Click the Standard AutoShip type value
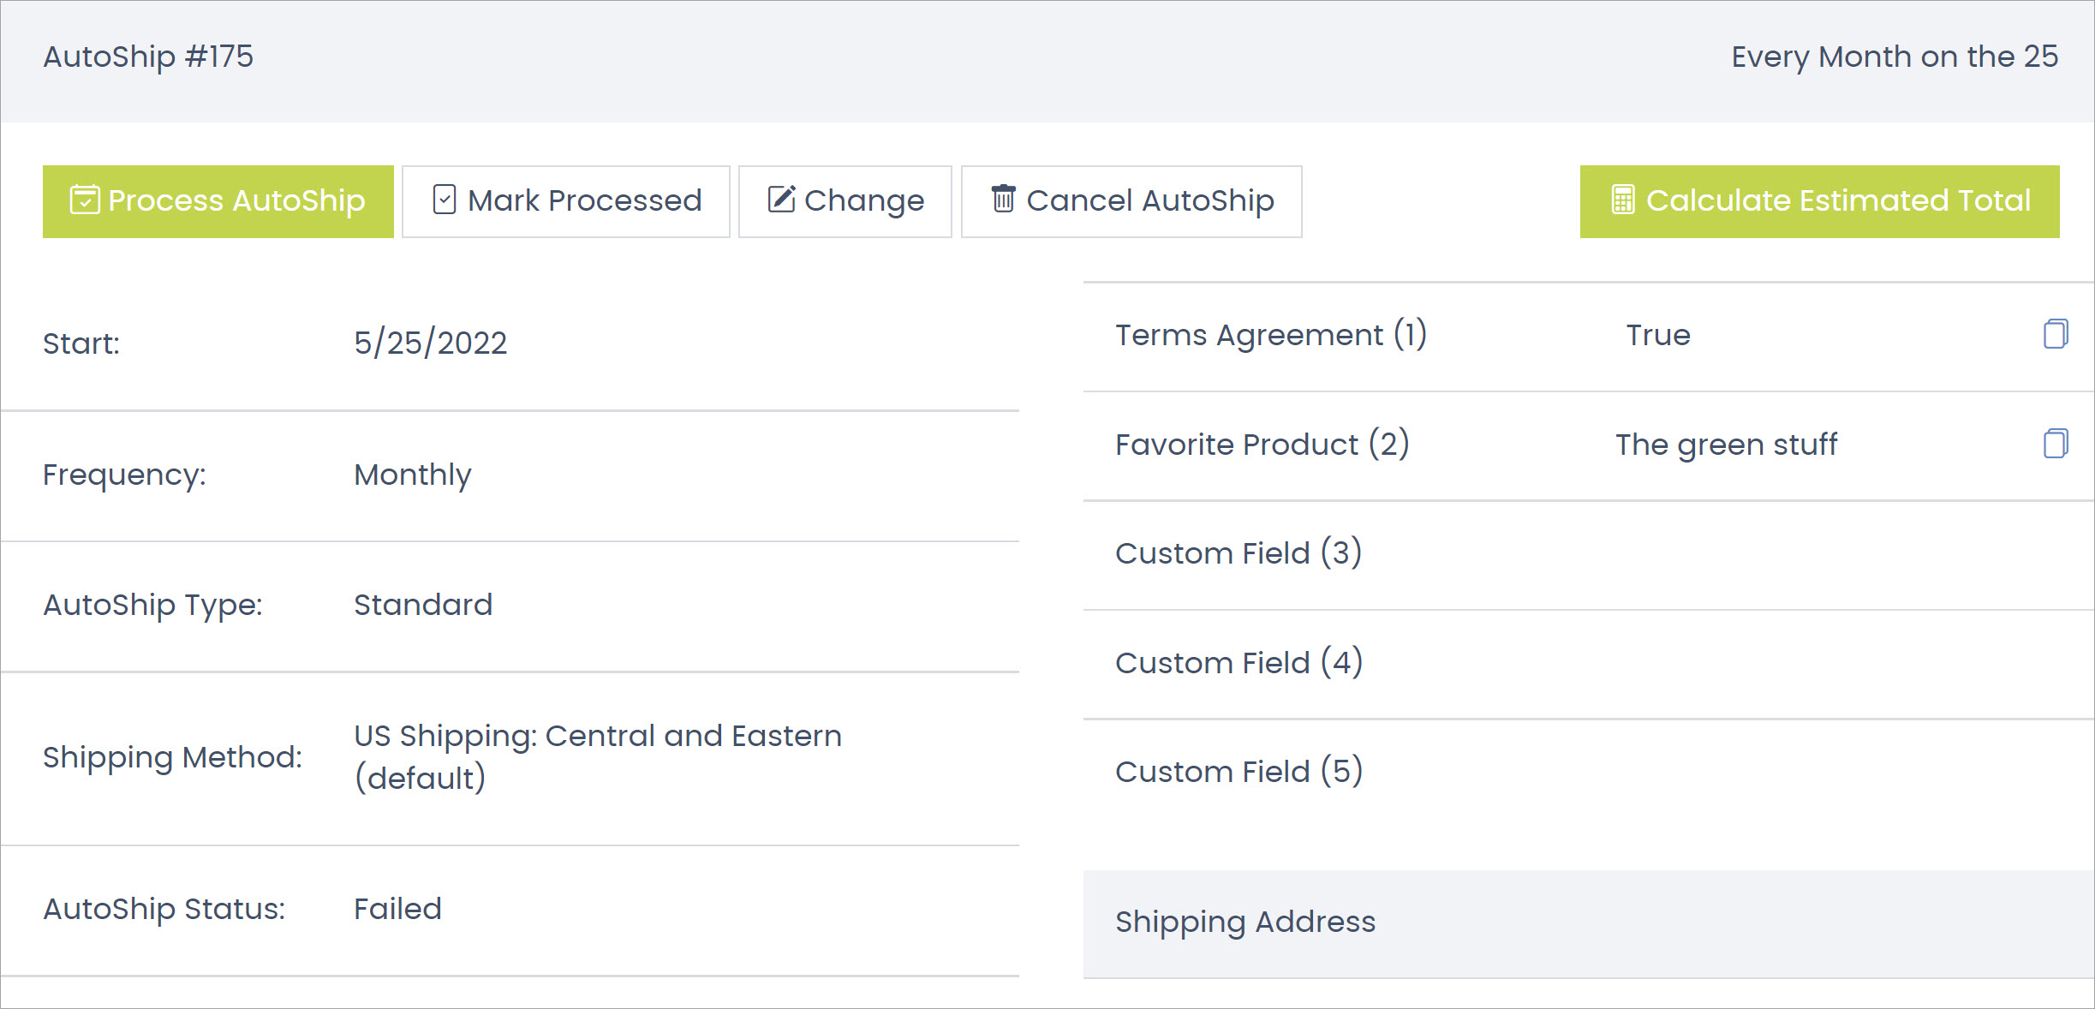Image resolution: width=2095 pixels, height=1009 pixels. click(x=423, y=605)
